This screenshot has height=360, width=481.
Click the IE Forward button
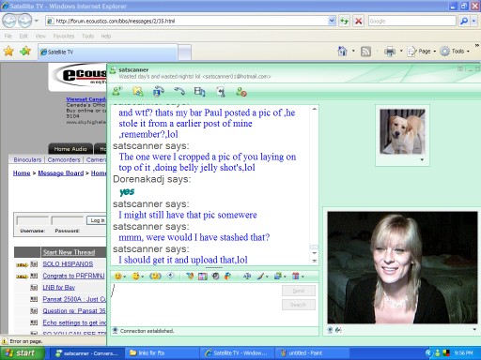click(x=24, y=21)
